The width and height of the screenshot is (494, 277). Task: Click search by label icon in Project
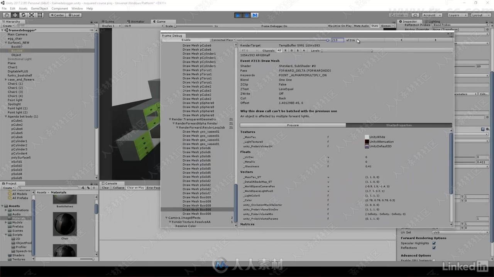[88, 188]
